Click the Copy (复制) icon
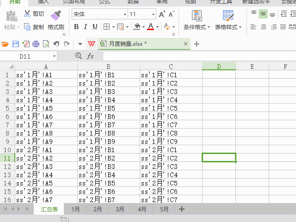Viewport: 296px width, 222px height. [x=27, y=27]
